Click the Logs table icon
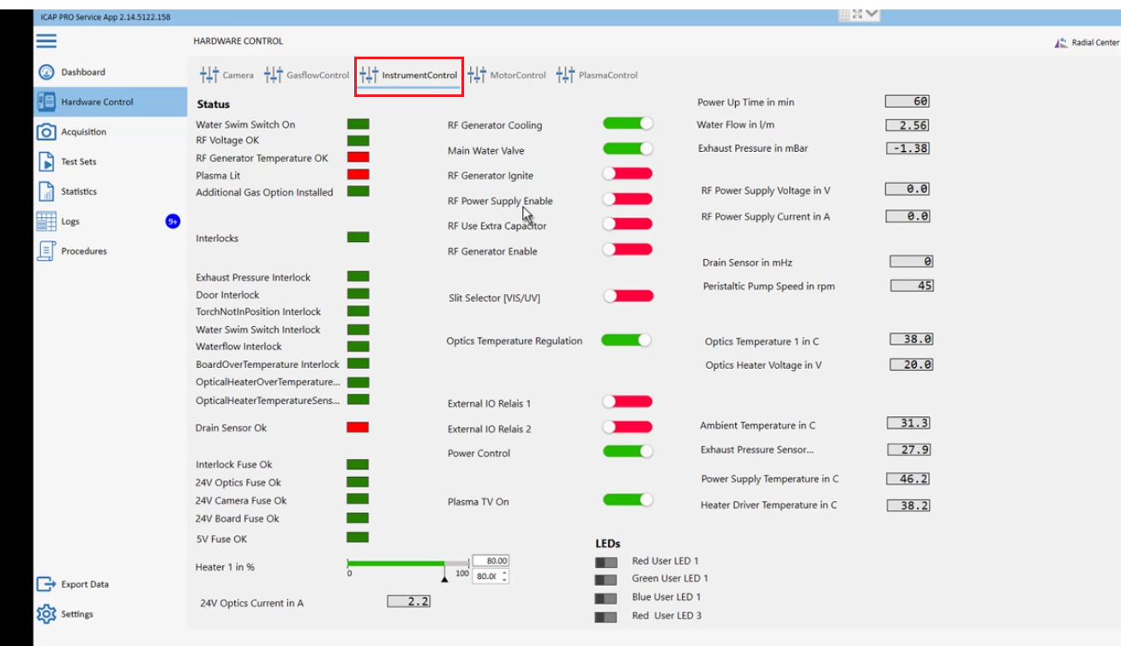Viewport: 1121px width, 646px height. coord(46,221)
